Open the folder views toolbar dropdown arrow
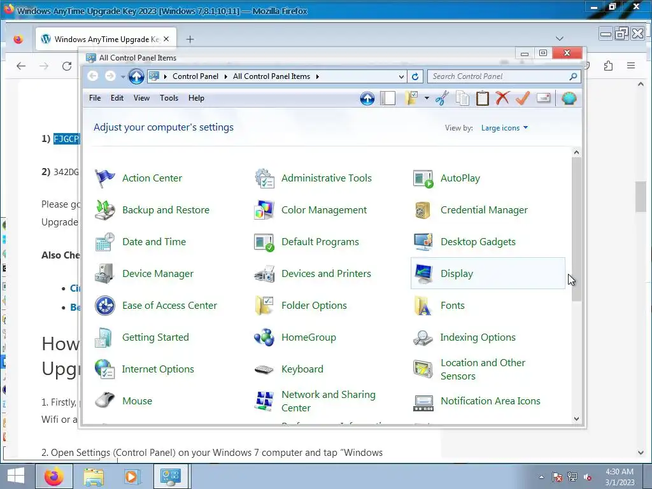This screenshot has height=489, width=652. coord(427,98)
